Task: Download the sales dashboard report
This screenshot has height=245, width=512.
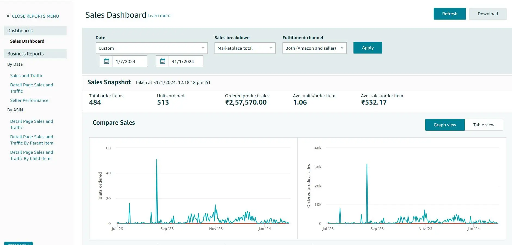Action: pyautogui.click(x=488, y=14)
